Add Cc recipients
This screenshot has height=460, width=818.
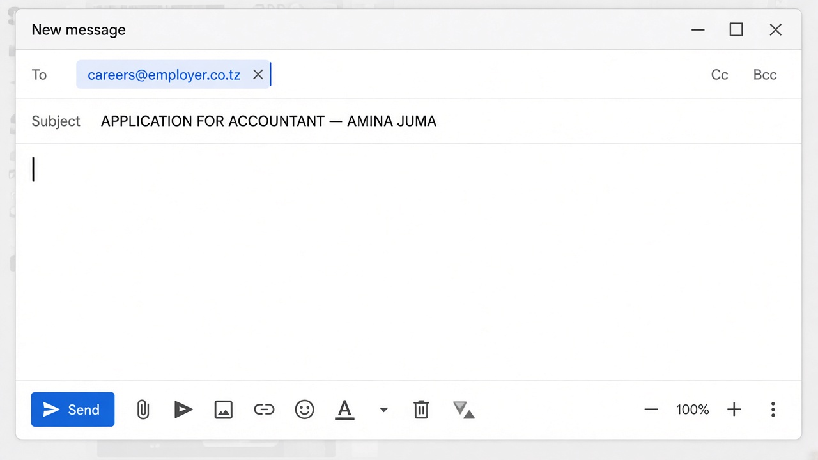[720, 75]
